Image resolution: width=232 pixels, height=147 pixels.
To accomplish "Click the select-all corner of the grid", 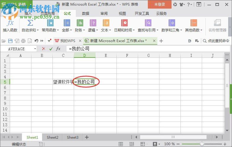I will point(7,55).
